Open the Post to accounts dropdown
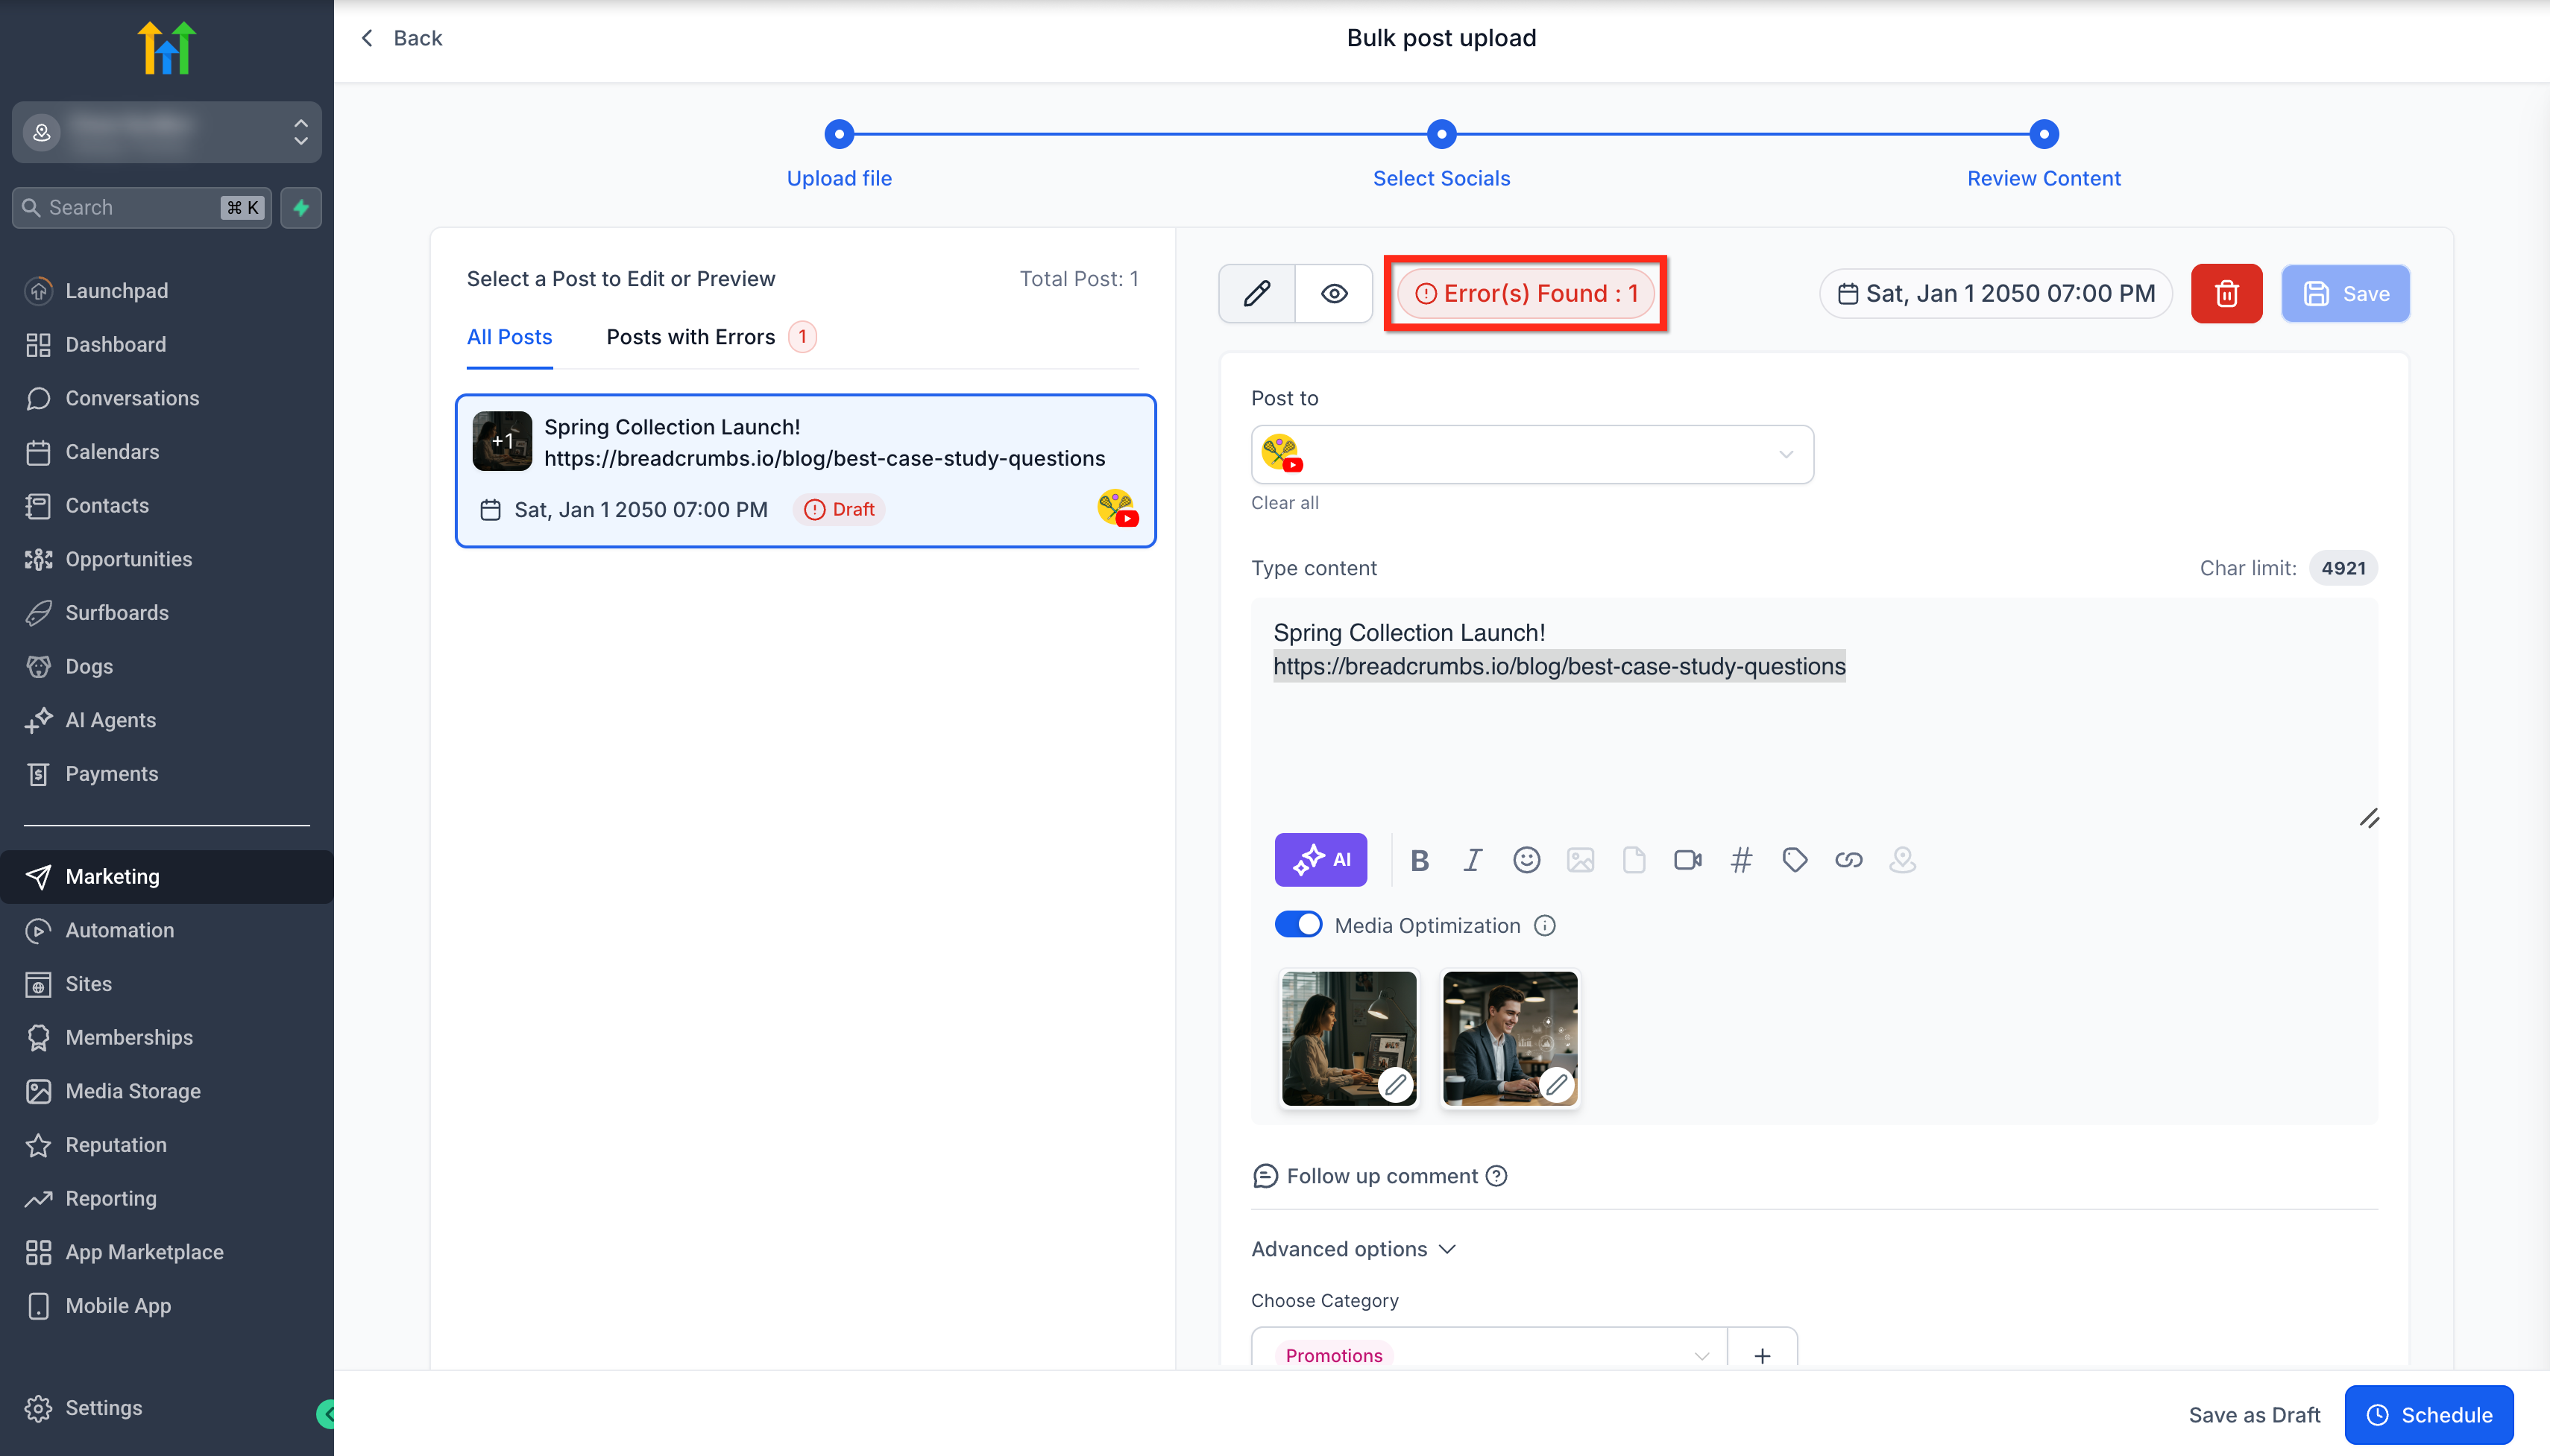 click(x=1531, y=454)
